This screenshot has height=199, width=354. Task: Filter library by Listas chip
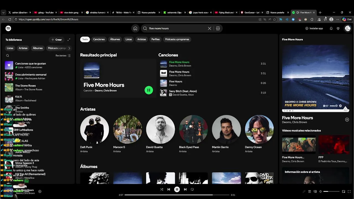[x=10, y=48]
